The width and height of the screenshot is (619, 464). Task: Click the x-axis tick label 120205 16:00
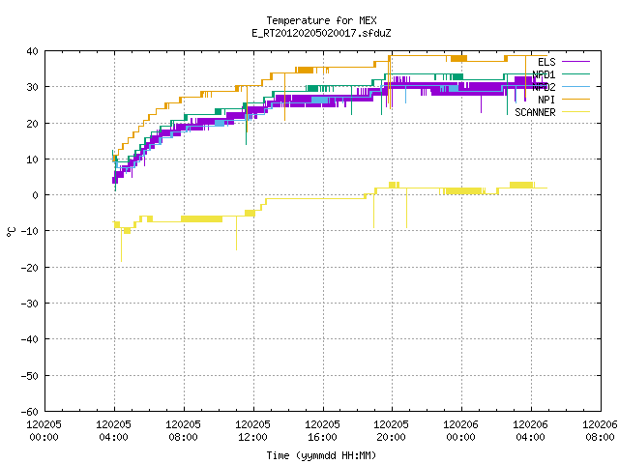point(322,431)
